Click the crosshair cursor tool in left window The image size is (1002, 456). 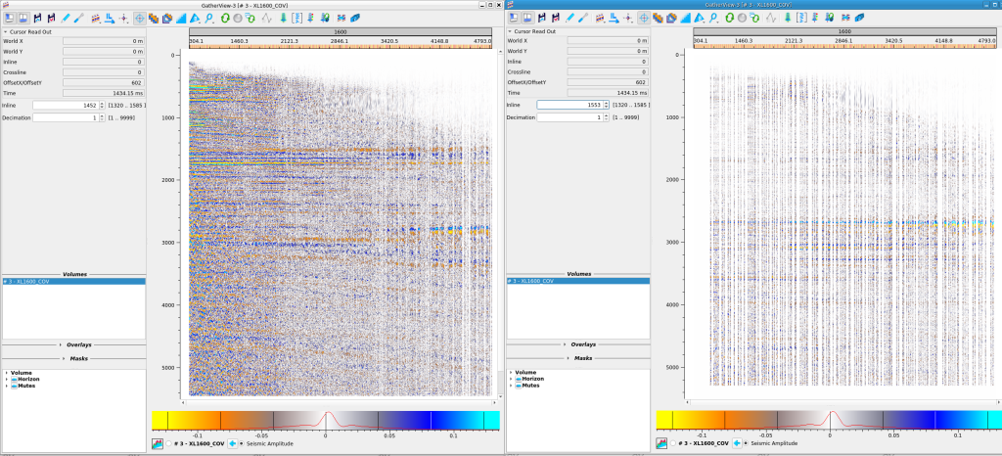coord(140,18)
